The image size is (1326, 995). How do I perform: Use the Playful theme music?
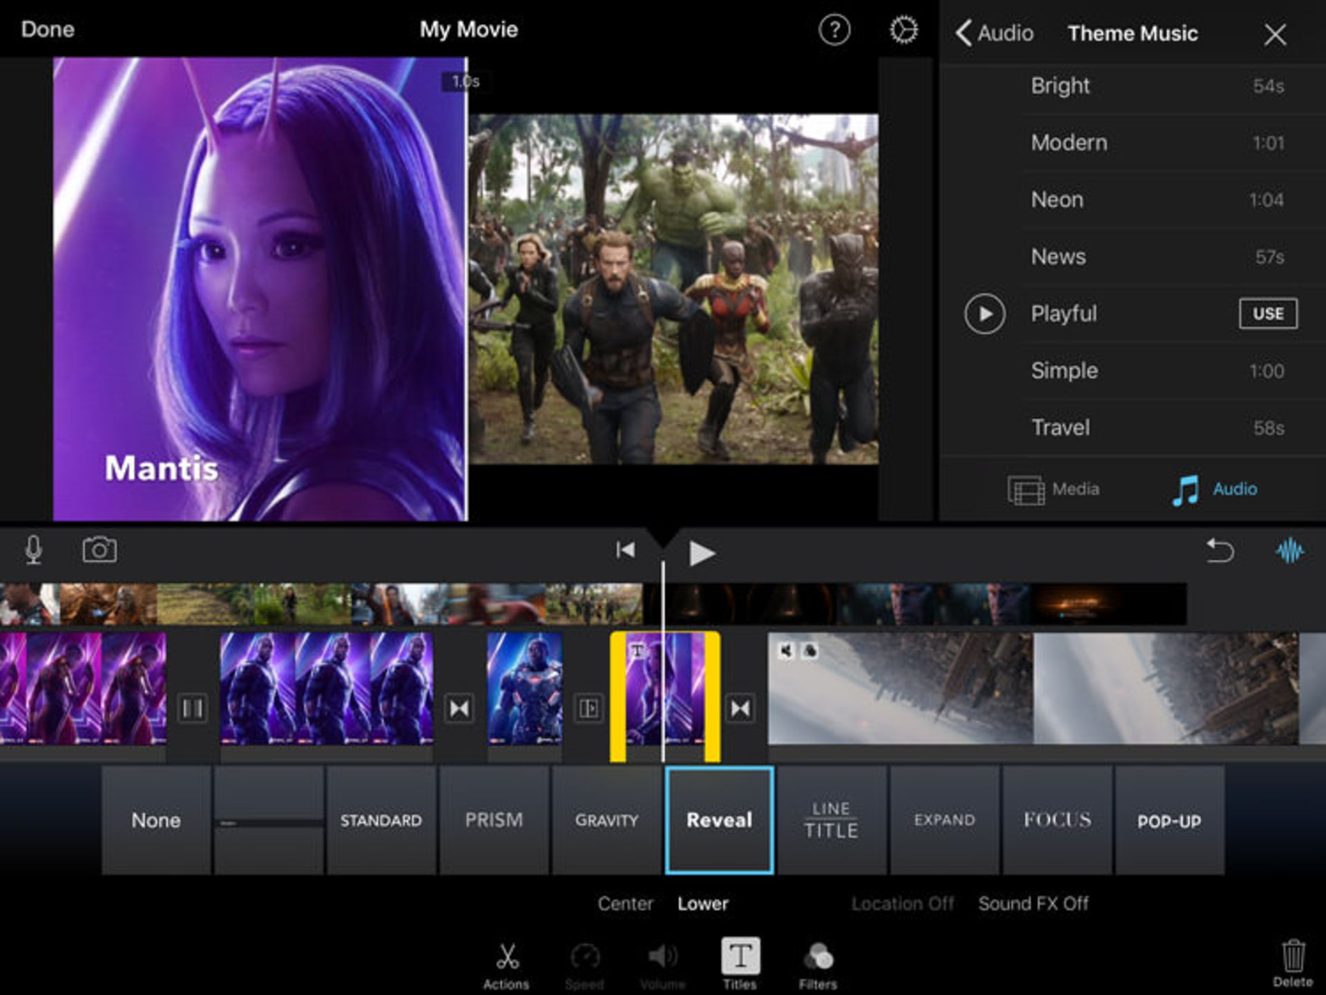1267,313
